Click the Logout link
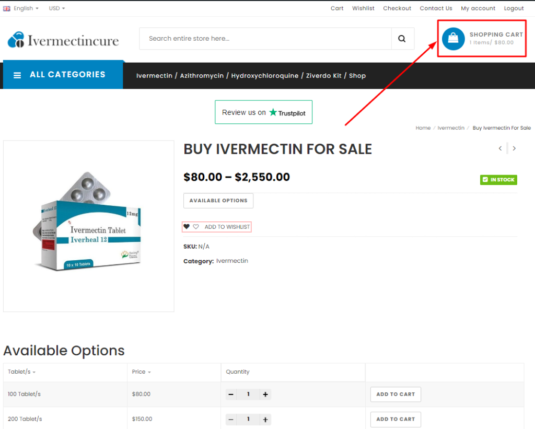This screenshot has width=535, height=429. [514, 8]
